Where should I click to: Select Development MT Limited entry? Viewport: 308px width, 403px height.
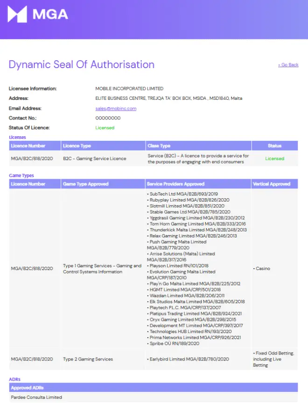195,326
